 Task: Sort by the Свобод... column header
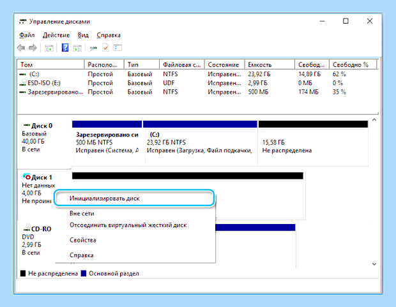(x=312, y=64)
